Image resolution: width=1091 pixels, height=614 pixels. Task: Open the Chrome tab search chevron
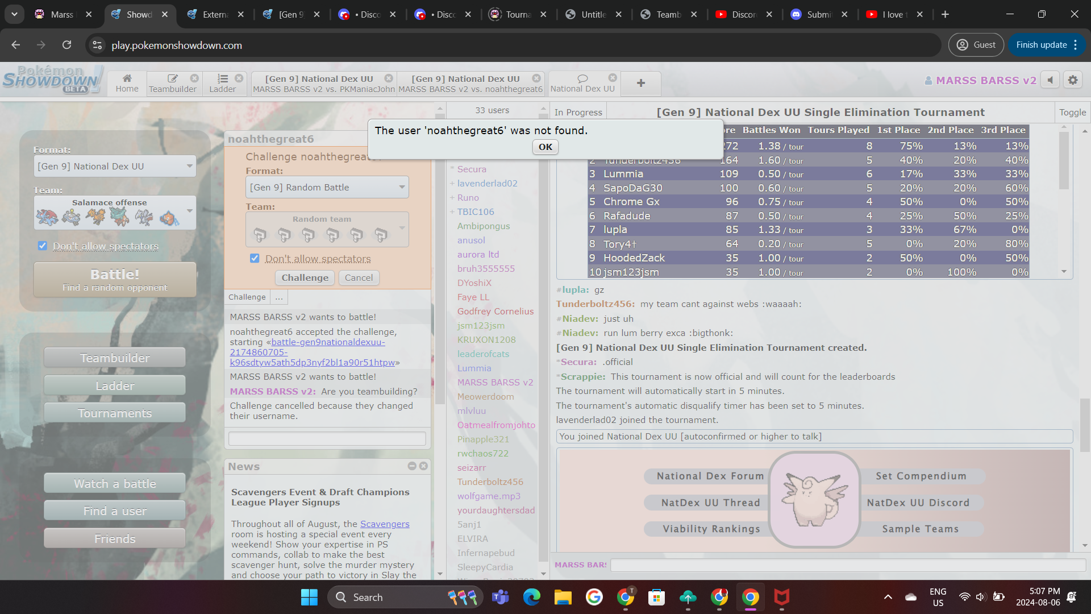pos(14,14)
